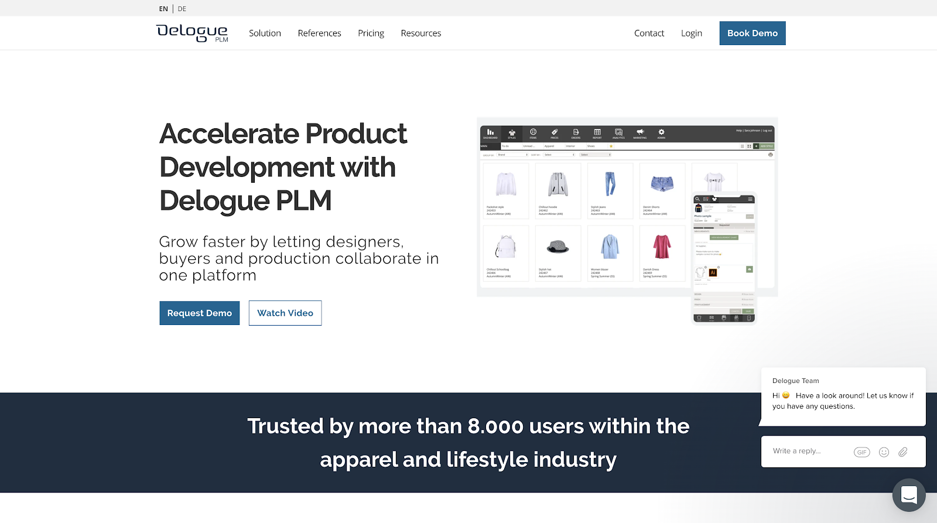The width and height of the screenshot is (937, 523).
Task: Click the Delogue PLM logo
Action: 193,33
